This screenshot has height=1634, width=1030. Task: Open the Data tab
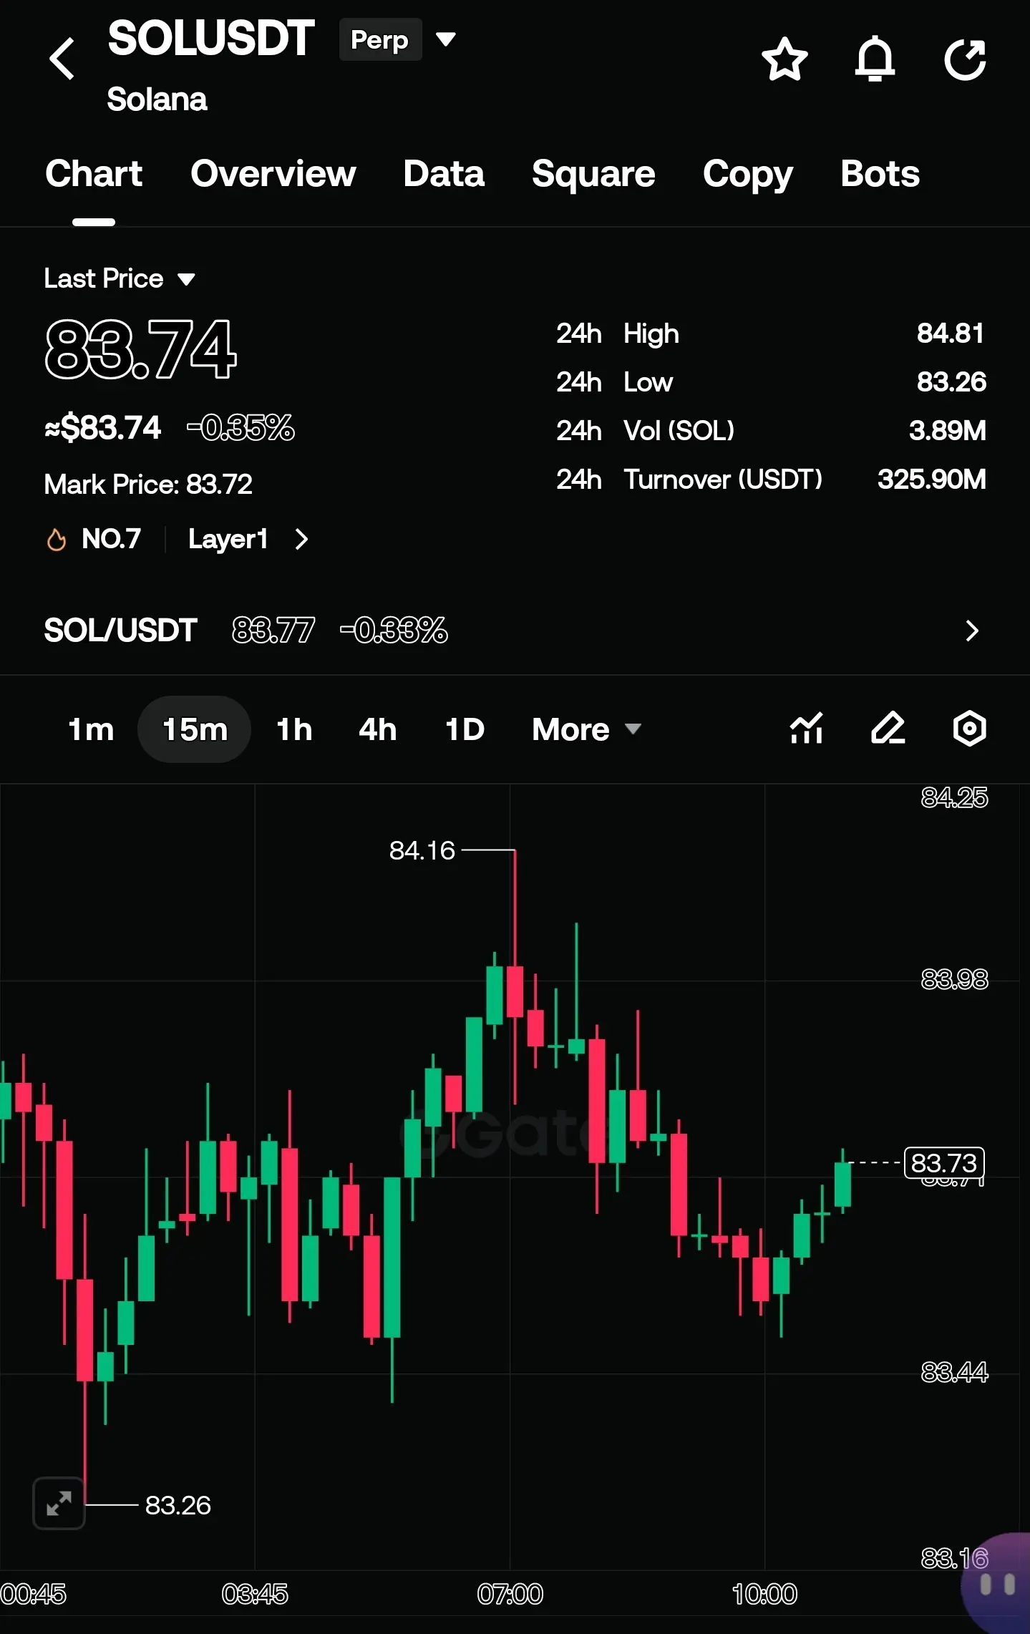tap(444, 174)
